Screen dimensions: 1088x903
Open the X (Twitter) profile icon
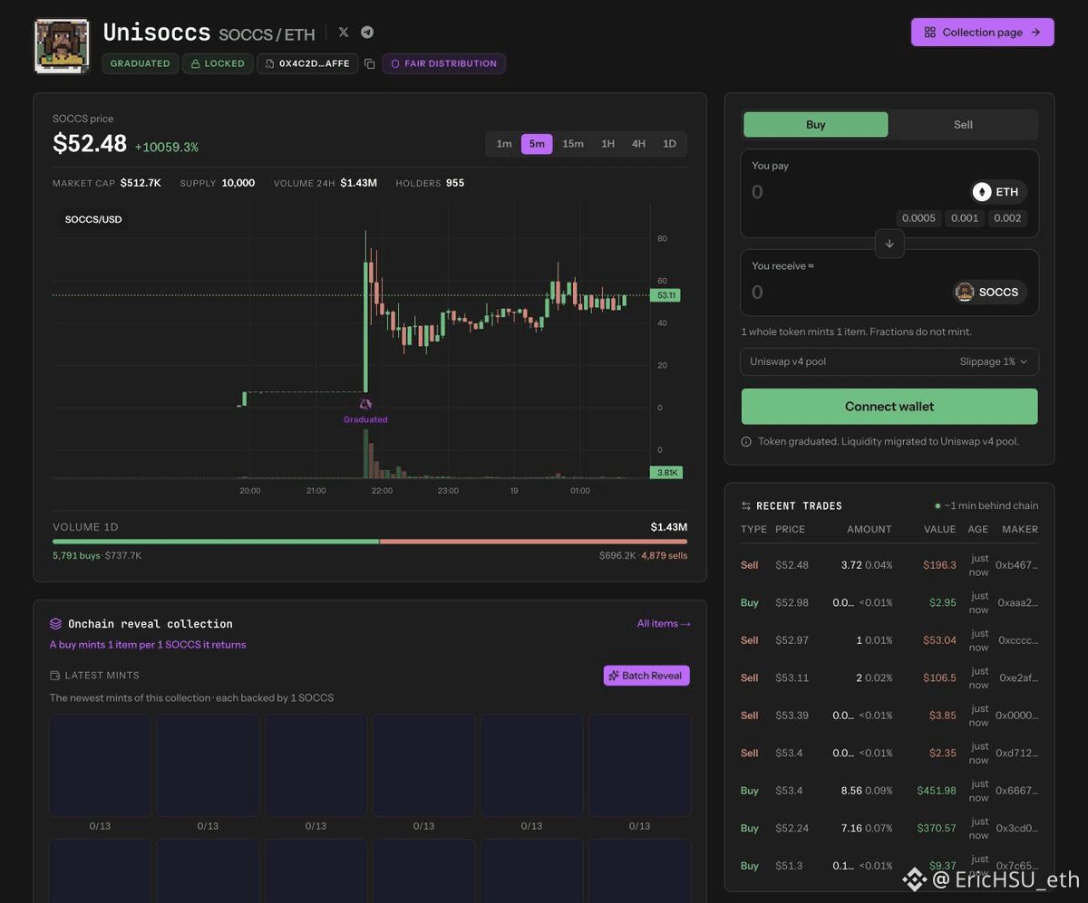344,32
